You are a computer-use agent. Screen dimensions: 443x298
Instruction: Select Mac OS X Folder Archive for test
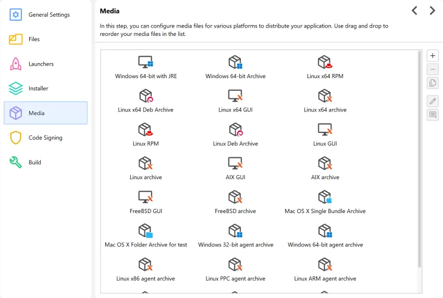pyautogui.click(x=146, y=236)
